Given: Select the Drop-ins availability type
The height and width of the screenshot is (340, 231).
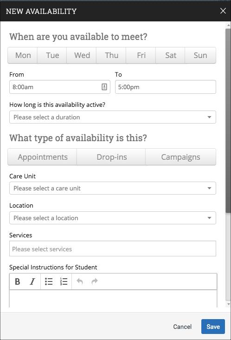Looking at the screenshot, I should tap(111, 157).
